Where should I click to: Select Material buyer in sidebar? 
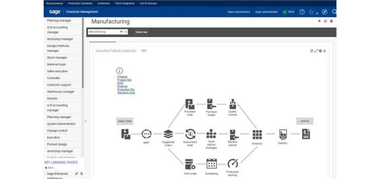(63, 65)
